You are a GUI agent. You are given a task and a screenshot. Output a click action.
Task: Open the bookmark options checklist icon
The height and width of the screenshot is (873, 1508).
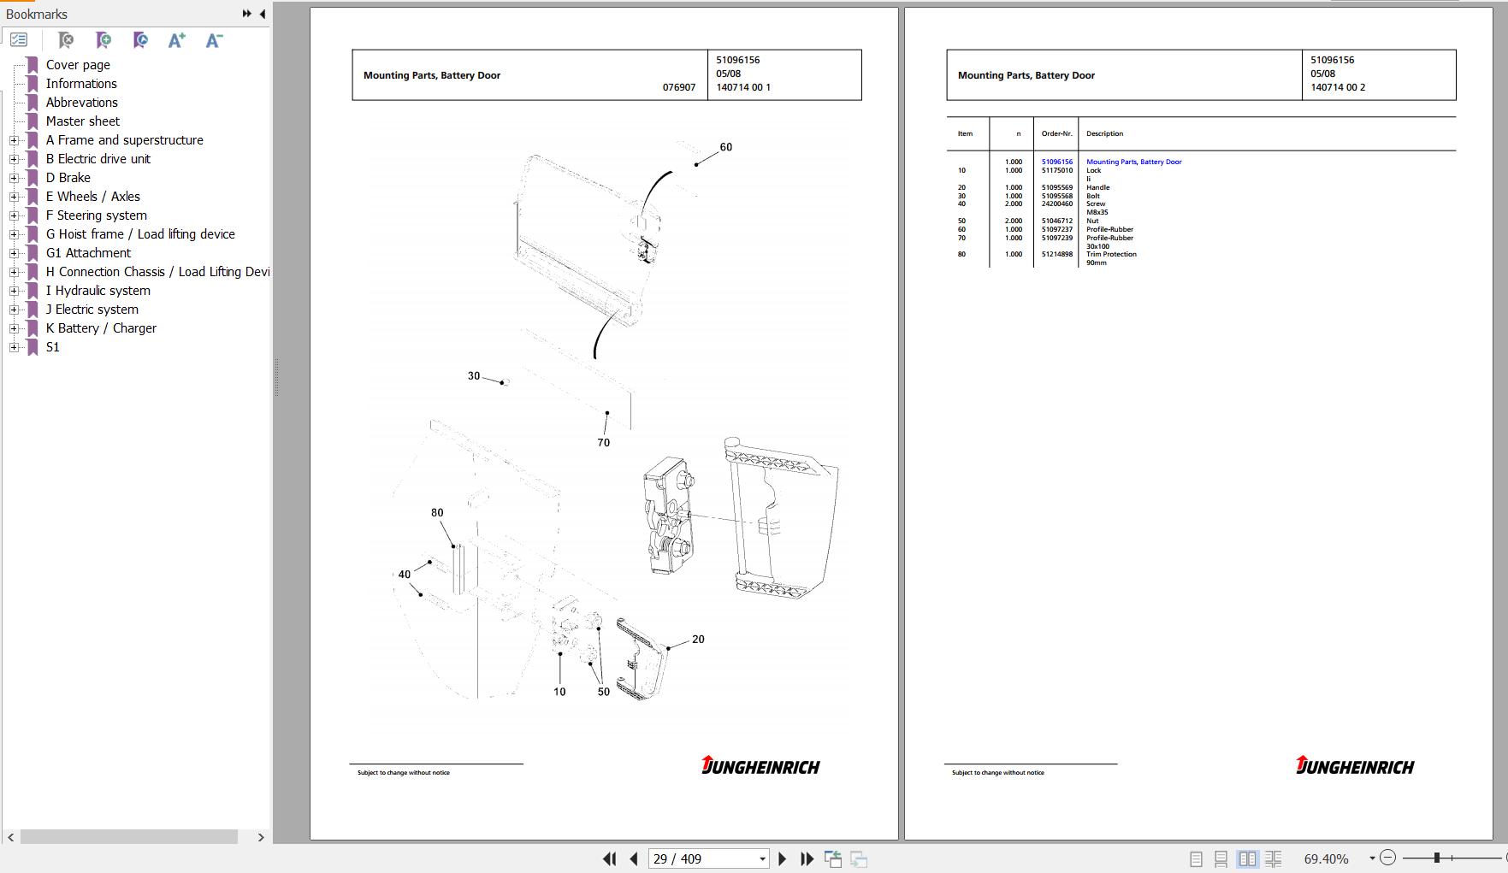(19, 40)
